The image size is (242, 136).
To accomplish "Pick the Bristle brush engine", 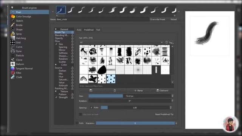I will pos(29,25).
